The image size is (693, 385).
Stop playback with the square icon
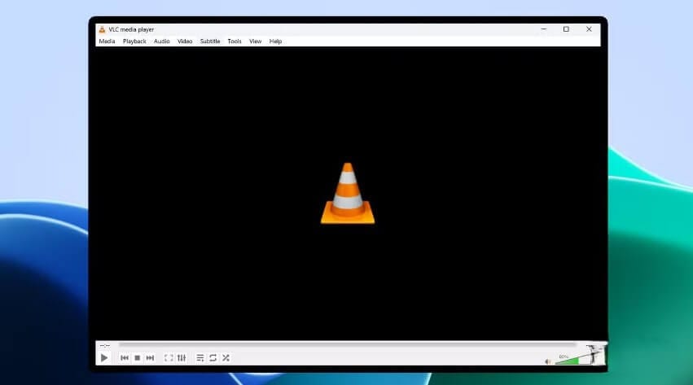pyautogui.click(x=137, y=357)
